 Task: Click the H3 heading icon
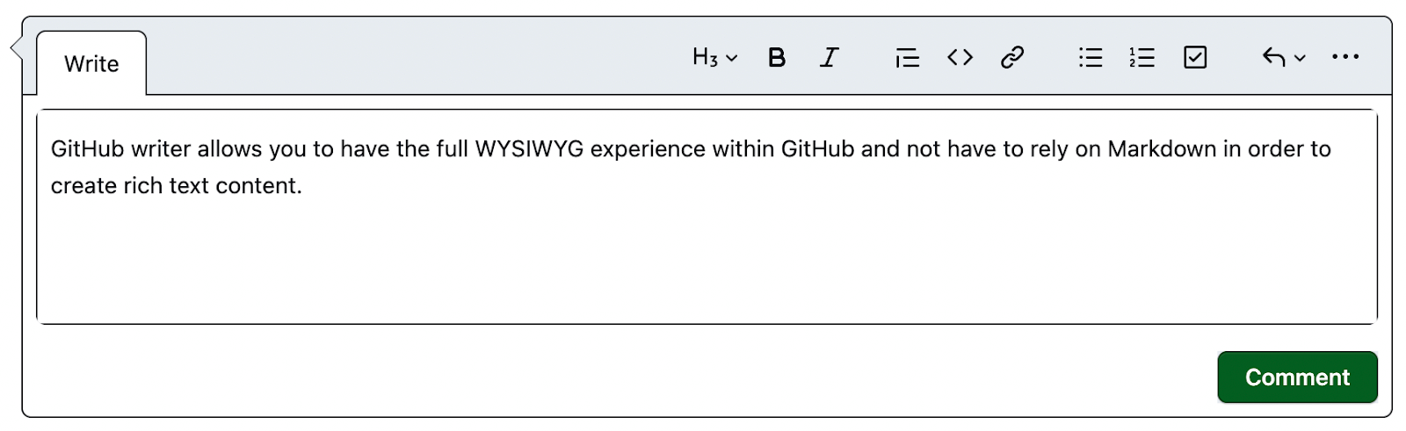point(705,58)
